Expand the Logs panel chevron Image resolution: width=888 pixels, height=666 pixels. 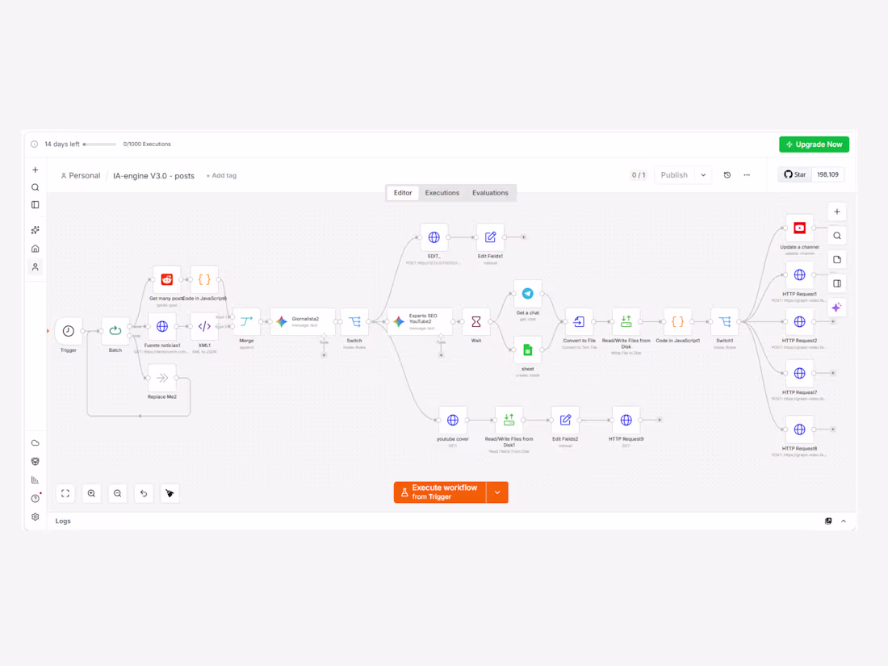(844, 521)
